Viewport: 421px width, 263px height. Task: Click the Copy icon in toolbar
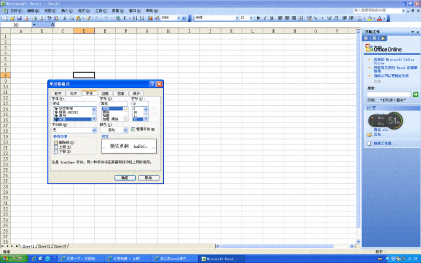tap(72, 18)
